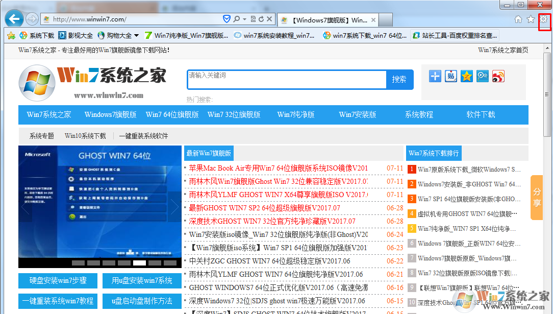Open the 一键重装系统软件 link
Screen dimensions: 553x314
143,136
